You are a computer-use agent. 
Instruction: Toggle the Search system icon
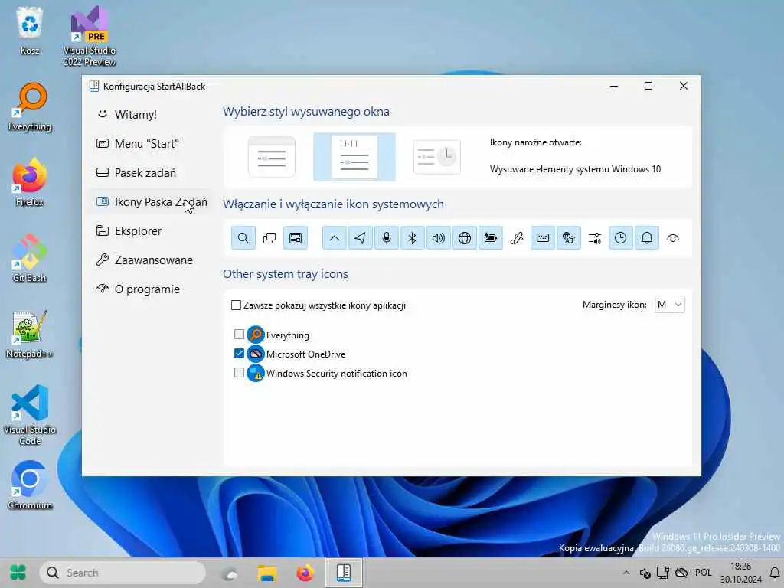243,238
